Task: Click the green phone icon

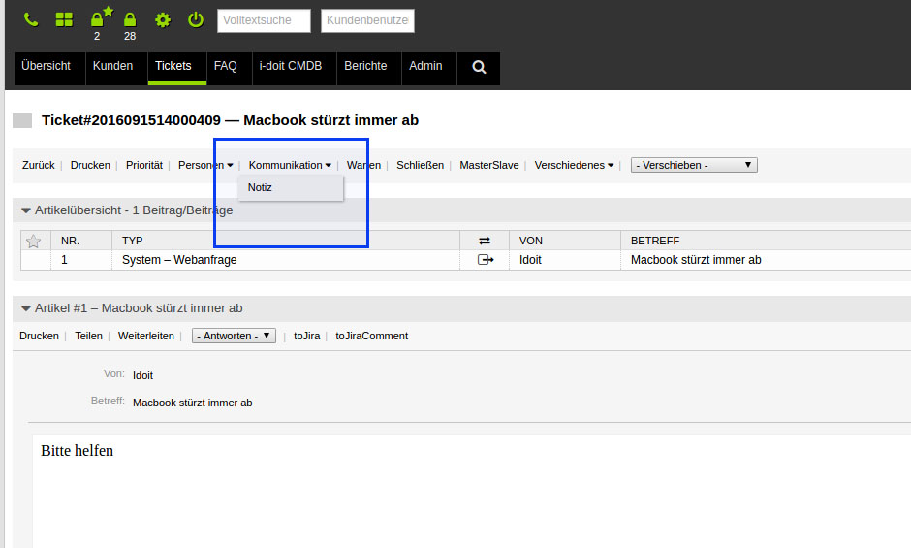Action: click(31, 19)
